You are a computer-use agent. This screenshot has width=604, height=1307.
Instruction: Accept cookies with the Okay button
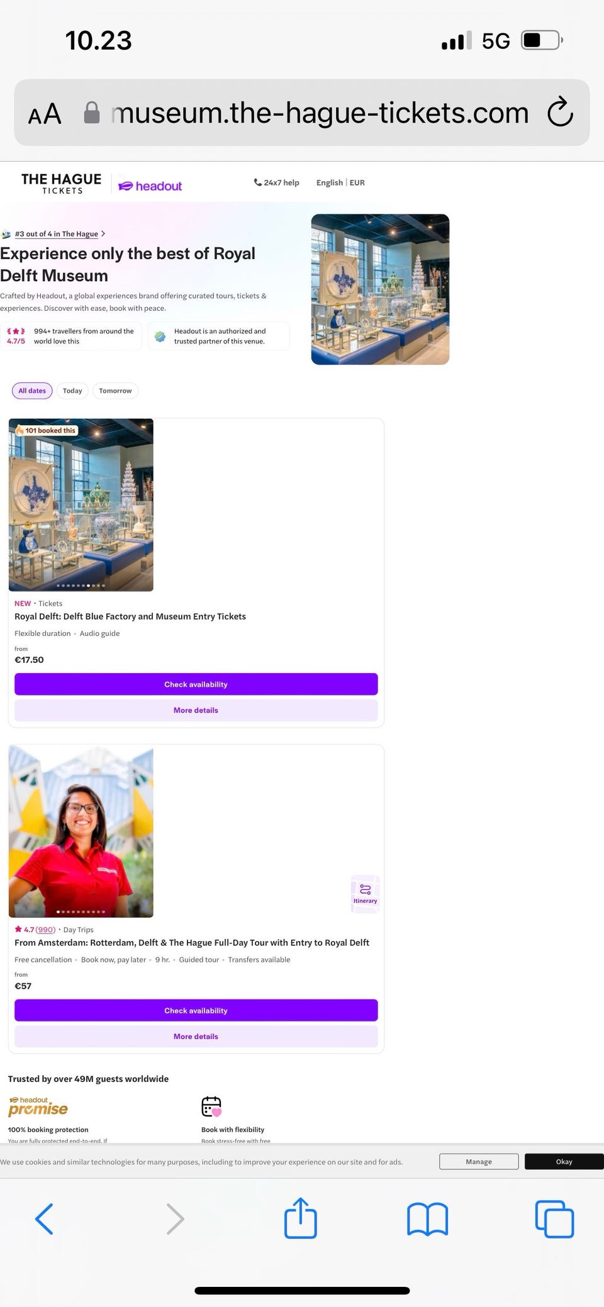(x=564, y=1162)
